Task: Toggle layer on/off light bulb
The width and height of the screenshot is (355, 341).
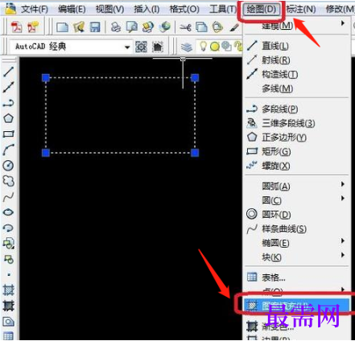Action: [204, 47]
